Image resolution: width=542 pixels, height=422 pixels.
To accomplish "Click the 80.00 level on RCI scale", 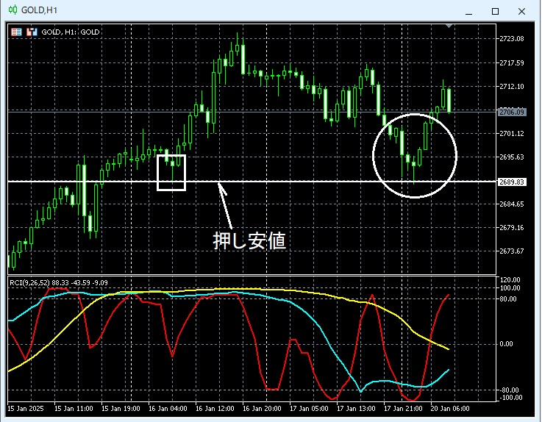I will tap(508, 299).
